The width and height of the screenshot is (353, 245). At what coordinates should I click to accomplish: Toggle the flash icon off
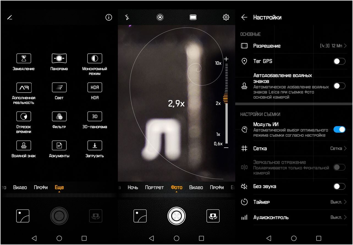(x=127, y=17)
